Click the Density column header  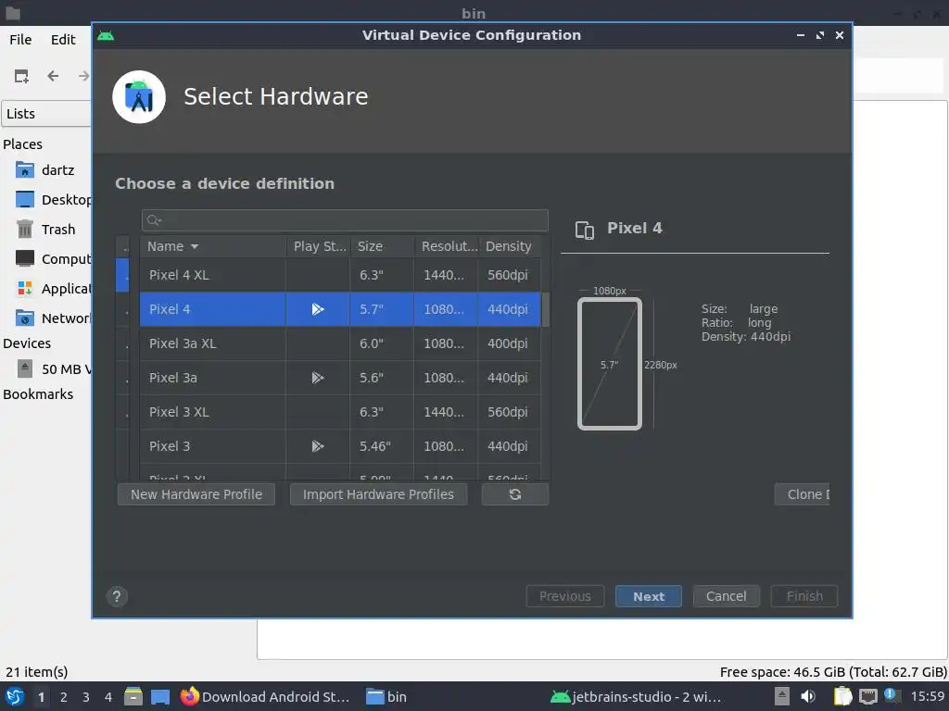pyautogui.click(x=510, y=246)
